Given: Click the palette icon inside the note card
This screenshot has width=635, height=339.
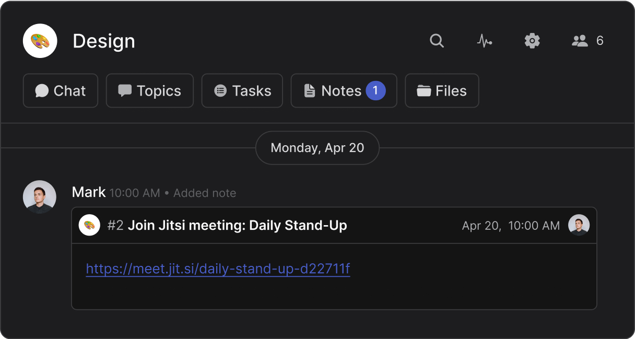Looking at the screenshot, I should (x=89, y=225).
